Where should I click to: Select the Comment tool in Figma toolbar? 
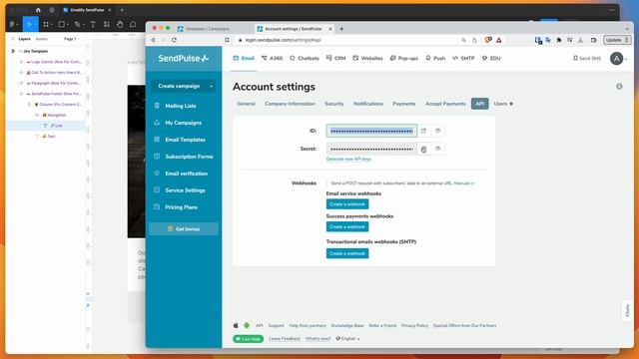[133, 24]
